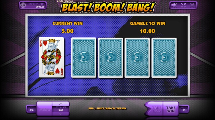Click the Gamble to Win amount
The height and width of the screenshot is (120, 215).
pos(148,31)
